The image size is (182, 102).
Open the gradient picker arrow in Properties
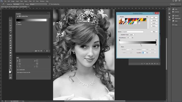[x=47, y=20]
